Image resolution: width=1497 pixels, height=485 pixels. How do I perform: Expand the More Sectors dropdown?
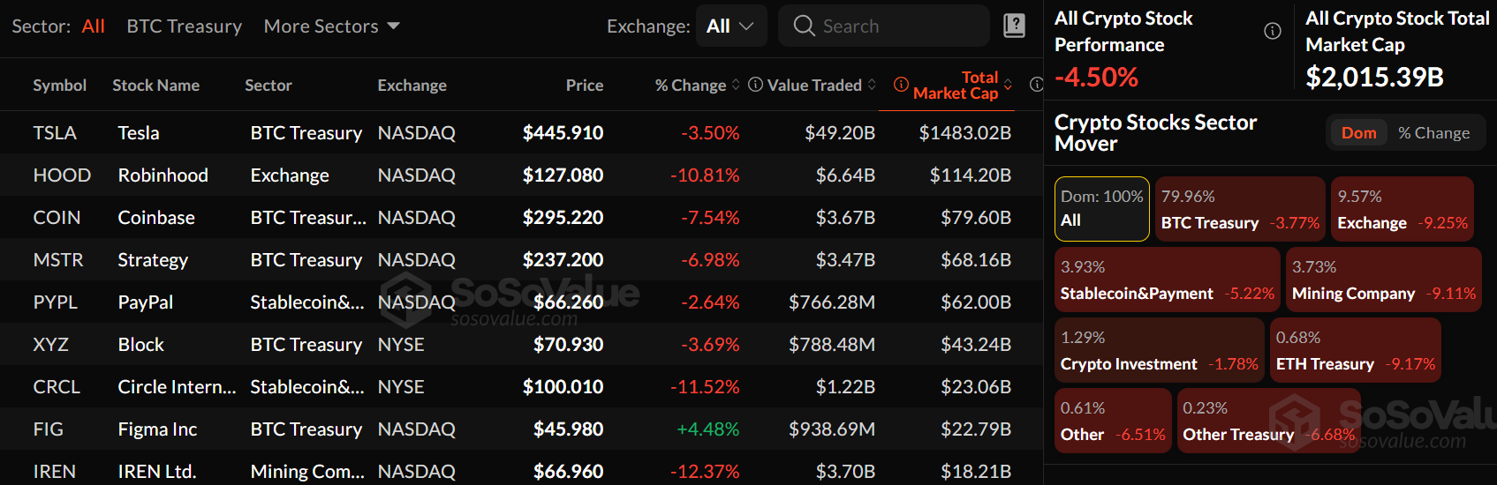[331, 26]
